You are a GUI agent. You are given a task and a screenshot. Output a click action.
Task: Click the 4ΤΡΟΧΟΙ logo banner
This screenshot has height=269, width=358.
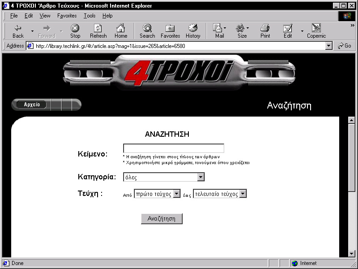point(179,73)
